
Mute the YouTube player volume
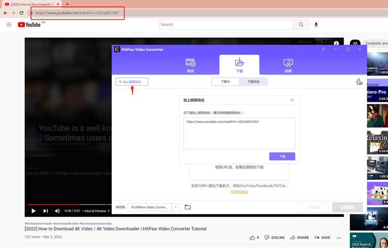(57, 211)
